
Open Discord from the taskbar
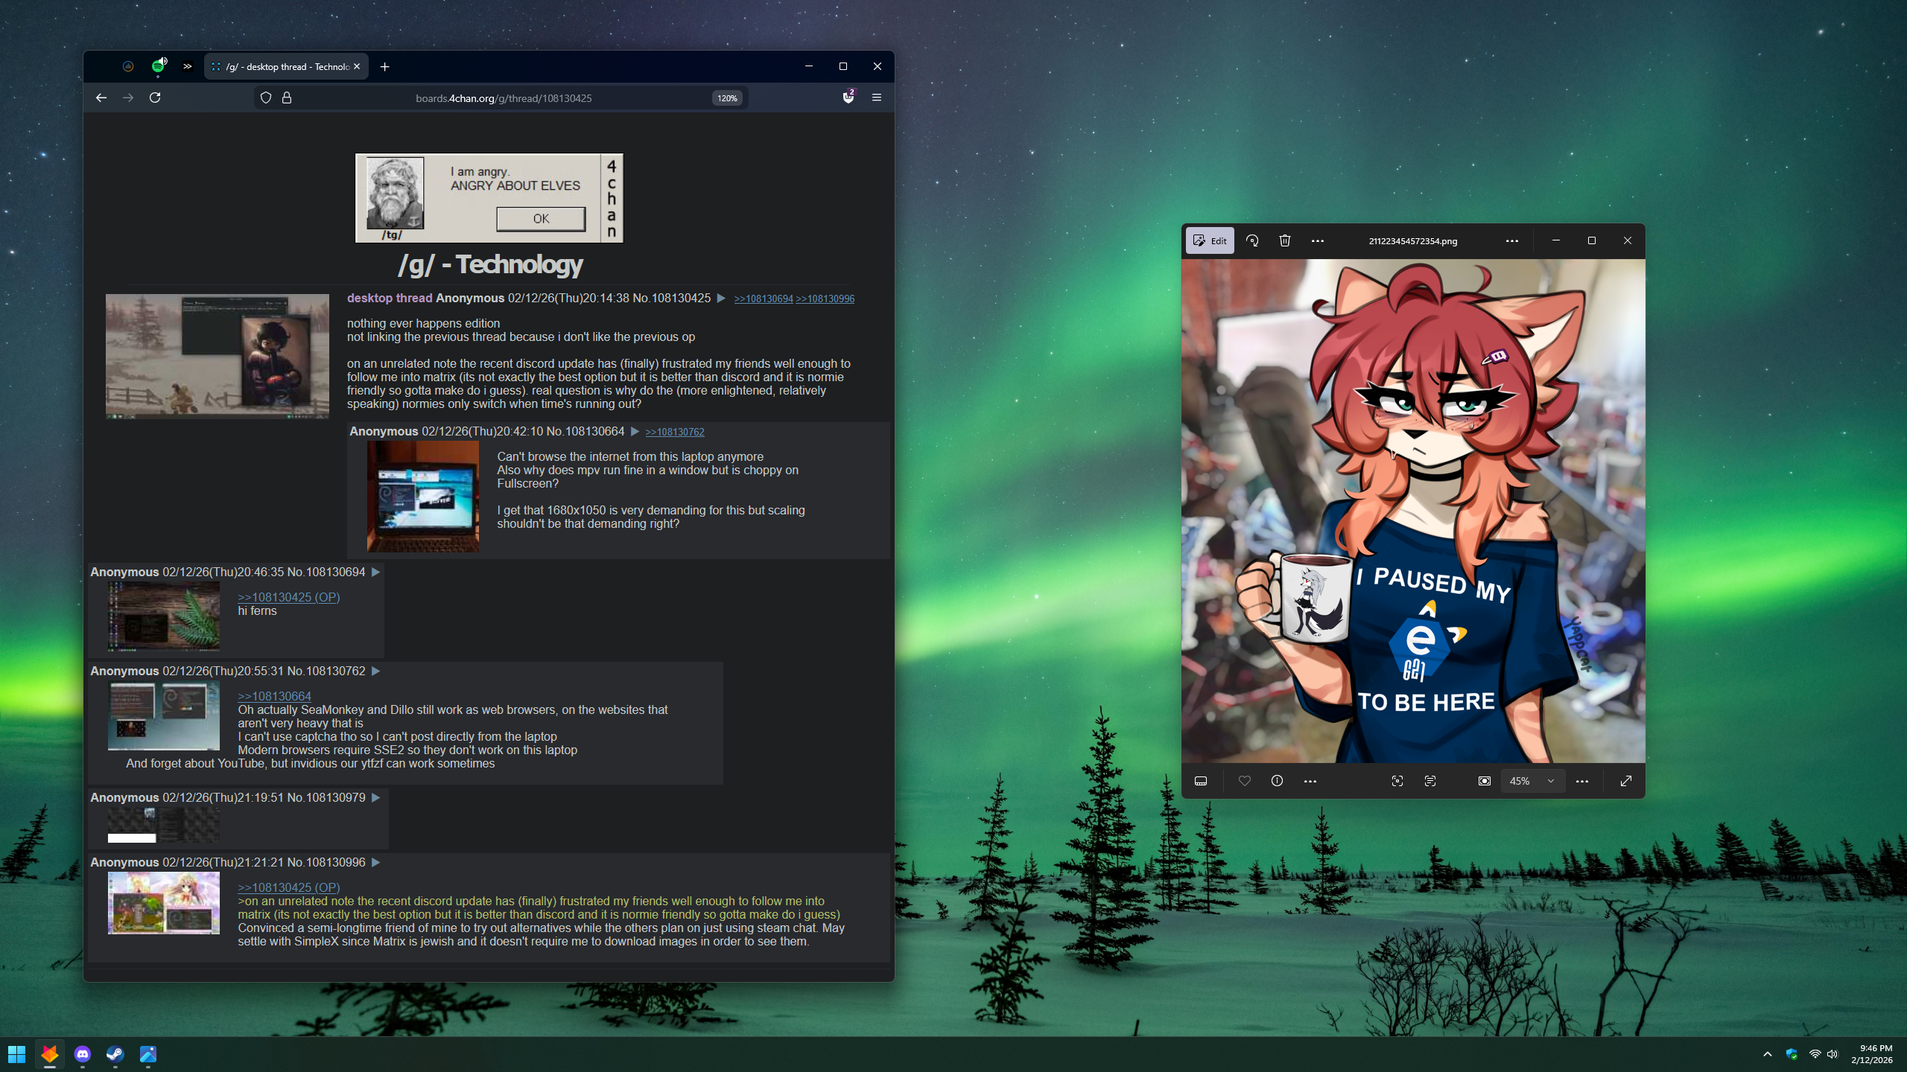(x=82, y=1054)
